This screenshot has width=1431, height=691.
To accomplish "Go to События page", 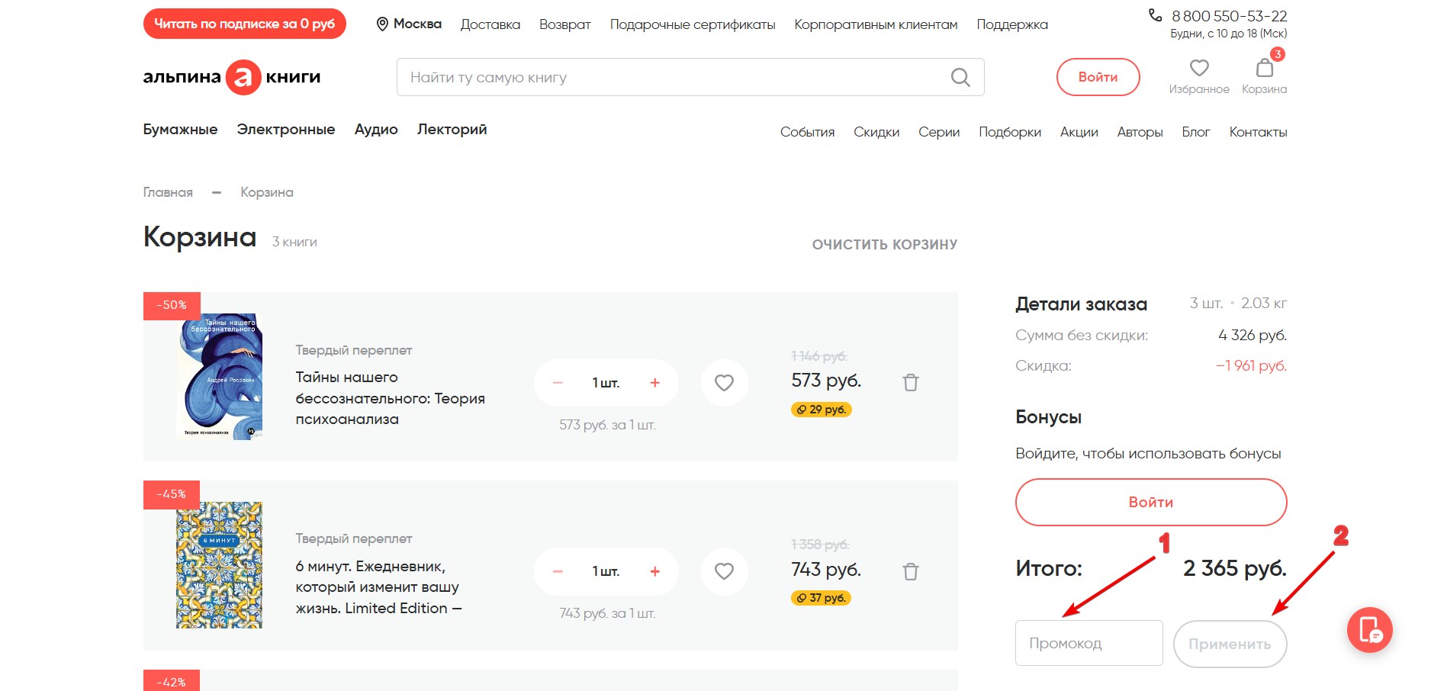I will [807, 132].
